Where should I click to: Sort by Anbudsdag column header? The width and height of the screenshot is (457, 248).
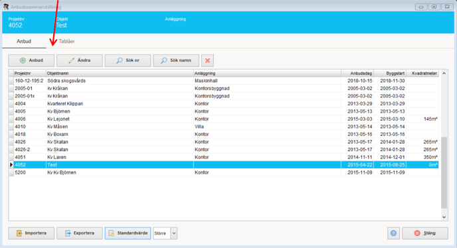(357, 74)
